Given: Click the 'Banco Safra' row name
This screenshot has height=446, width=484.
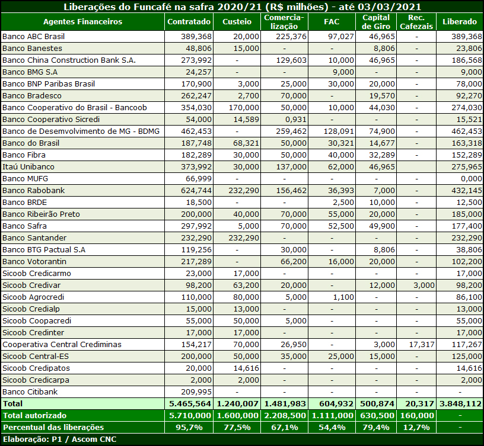Looking at the screenshot, I should click(24, 226).
